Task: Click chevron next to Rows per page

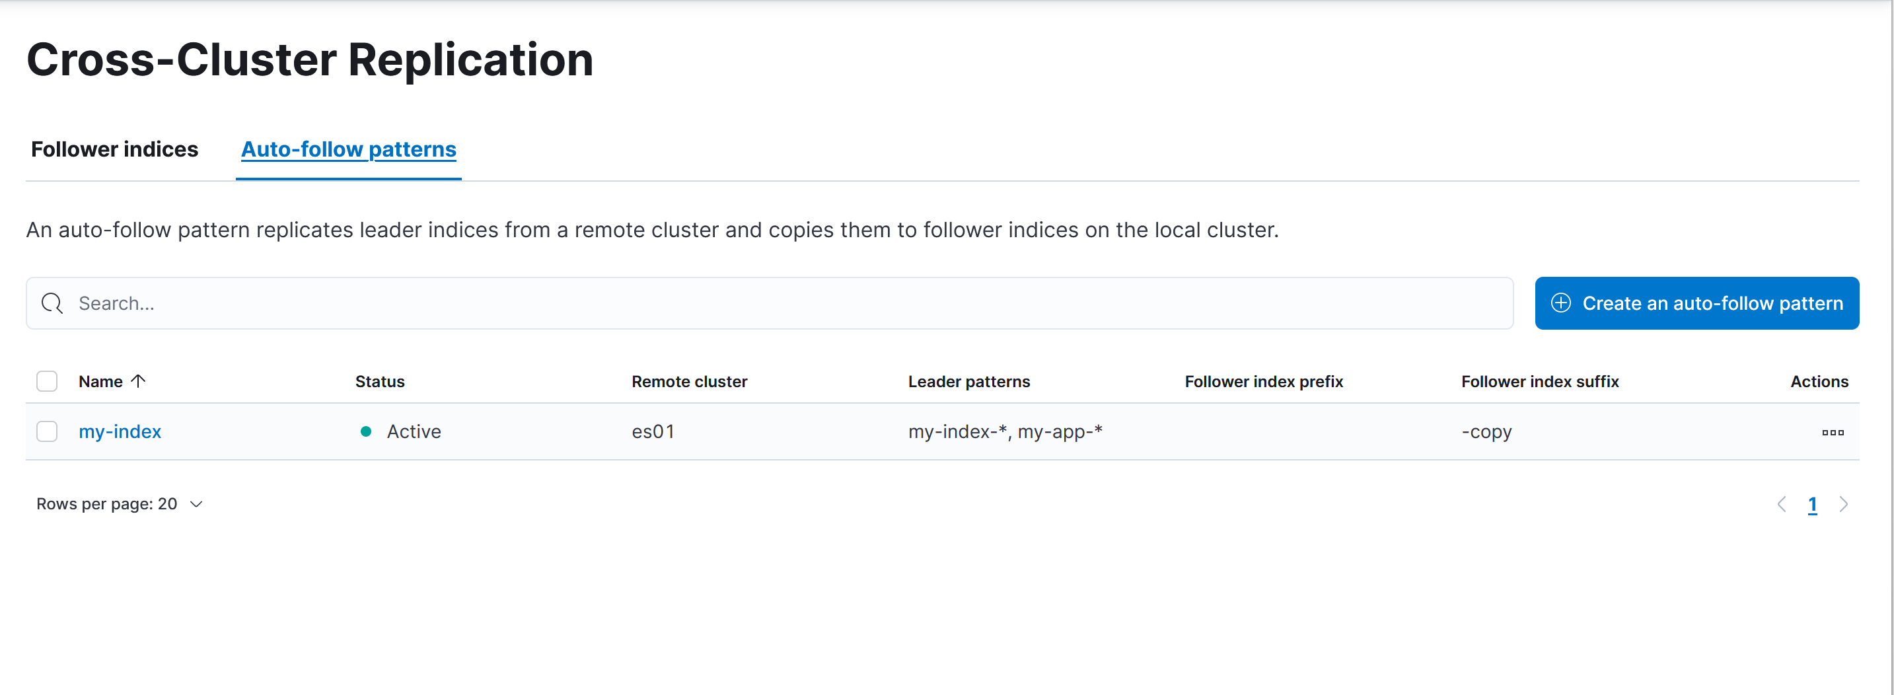Action: (x=196, y=504)
